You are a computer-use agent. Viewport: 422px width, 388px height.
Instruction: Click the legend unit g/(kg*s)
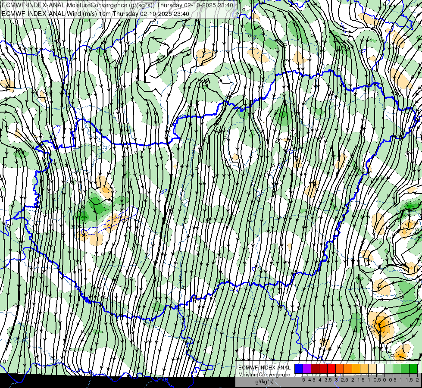(x=264, y=382)
